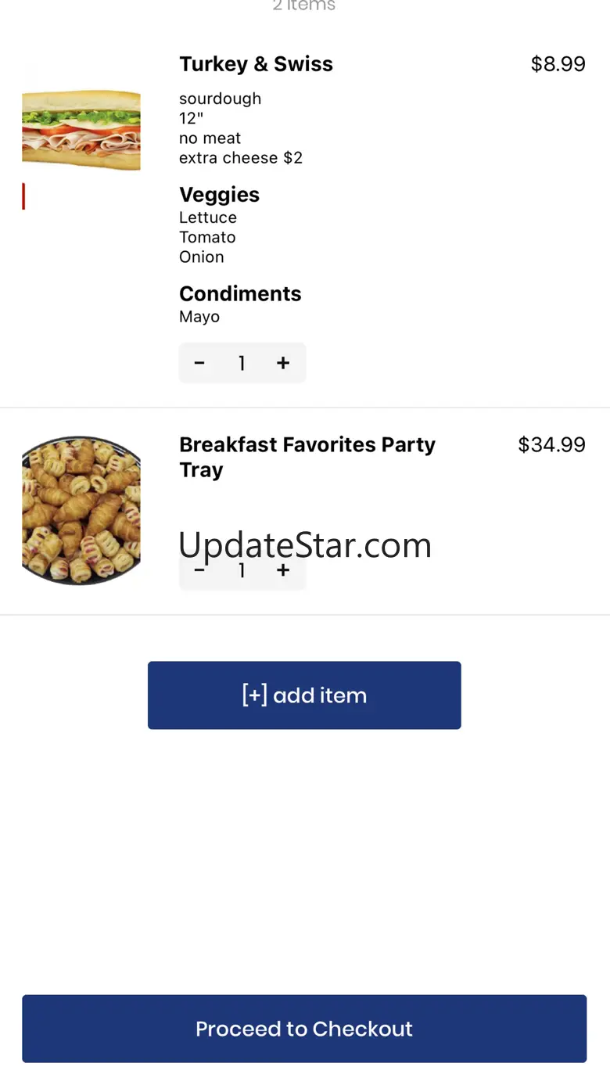Tap the Turkey & Swiss sandwich image
Screen dimensions: 610x1085
click(81, 130)
